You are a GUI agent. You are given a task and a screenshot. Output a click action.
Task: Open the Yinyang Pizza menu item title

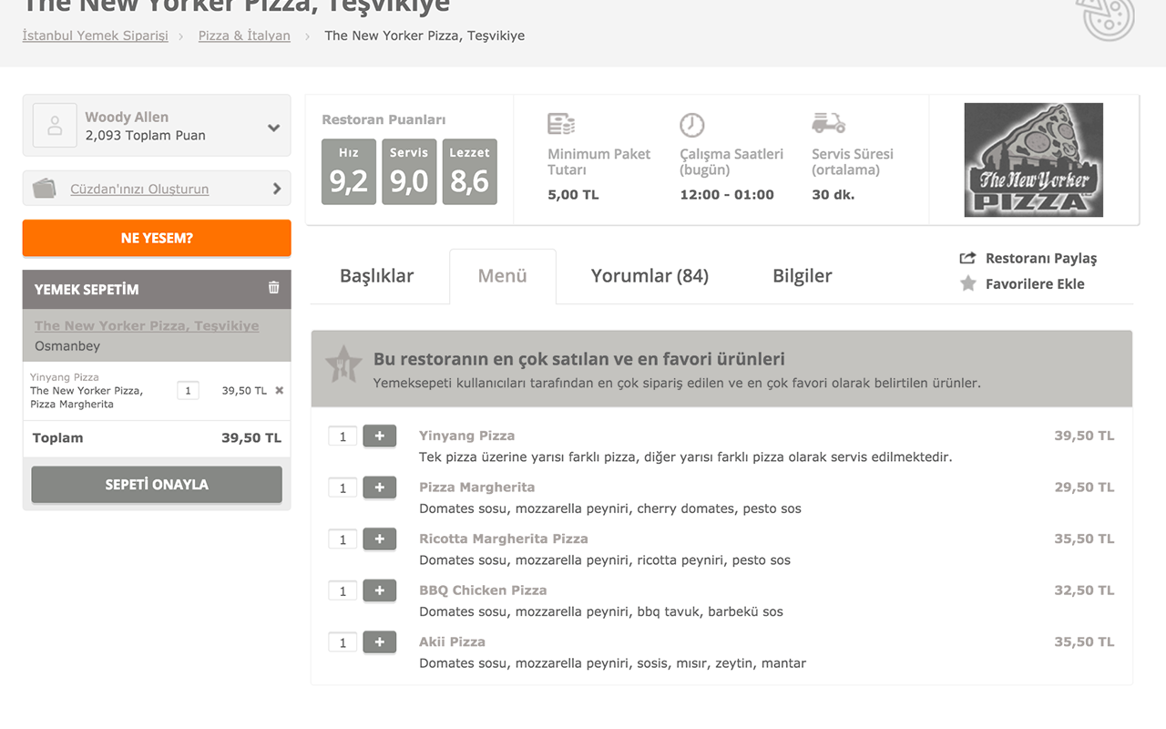click(466, 436)
